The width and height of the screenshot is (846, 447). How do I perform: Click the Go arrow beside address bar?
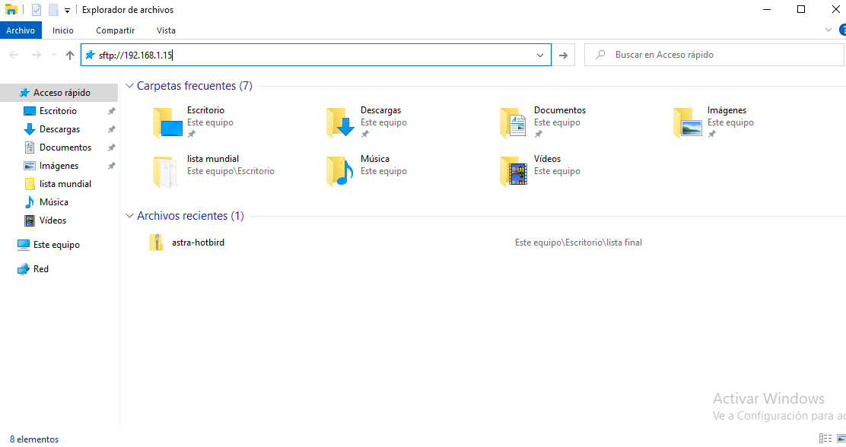click(x=563, y=55)
